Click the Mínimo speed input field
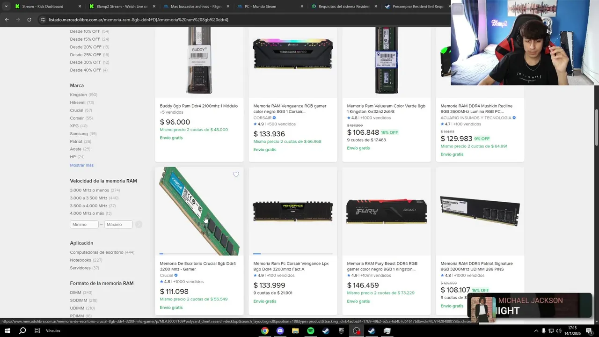The width and height of the screenshot is (599, 337). click(84, 225)
